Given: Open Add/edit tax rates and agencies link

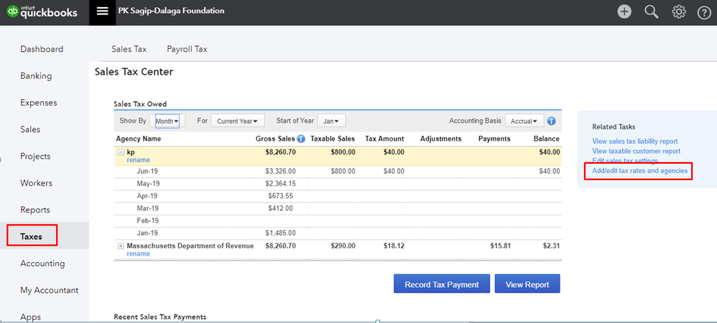Looking at the screenshot, I should tap(639, 171).
